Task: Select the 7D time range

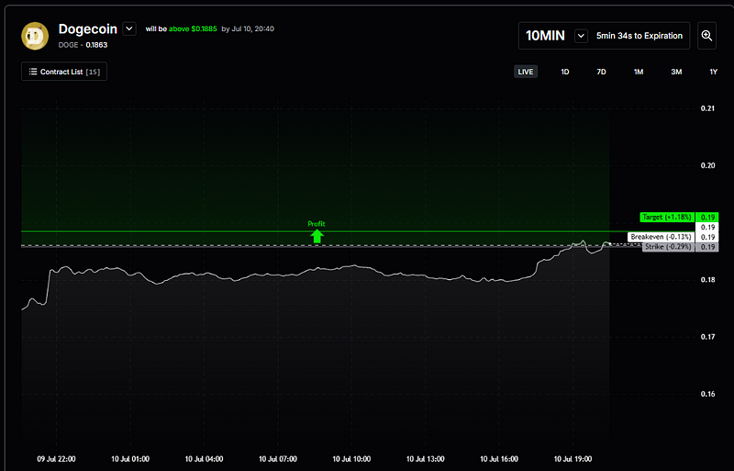Action: coord(601,72)
